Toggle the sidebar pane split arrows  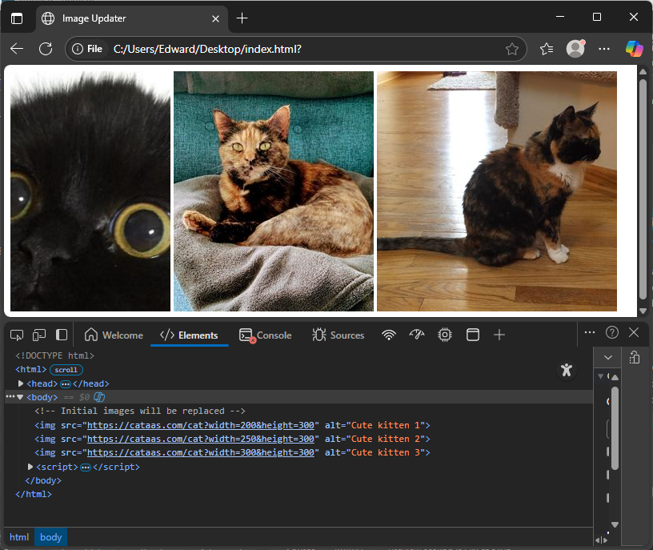pos(601,540)
